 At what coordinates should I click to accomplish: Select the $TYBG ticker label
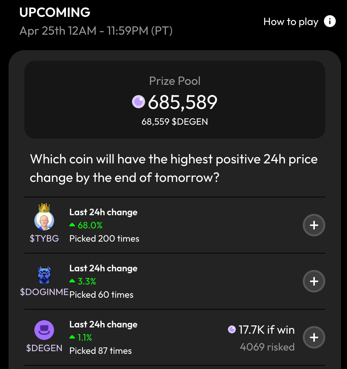pyautogui.click(x=44, y=239)
